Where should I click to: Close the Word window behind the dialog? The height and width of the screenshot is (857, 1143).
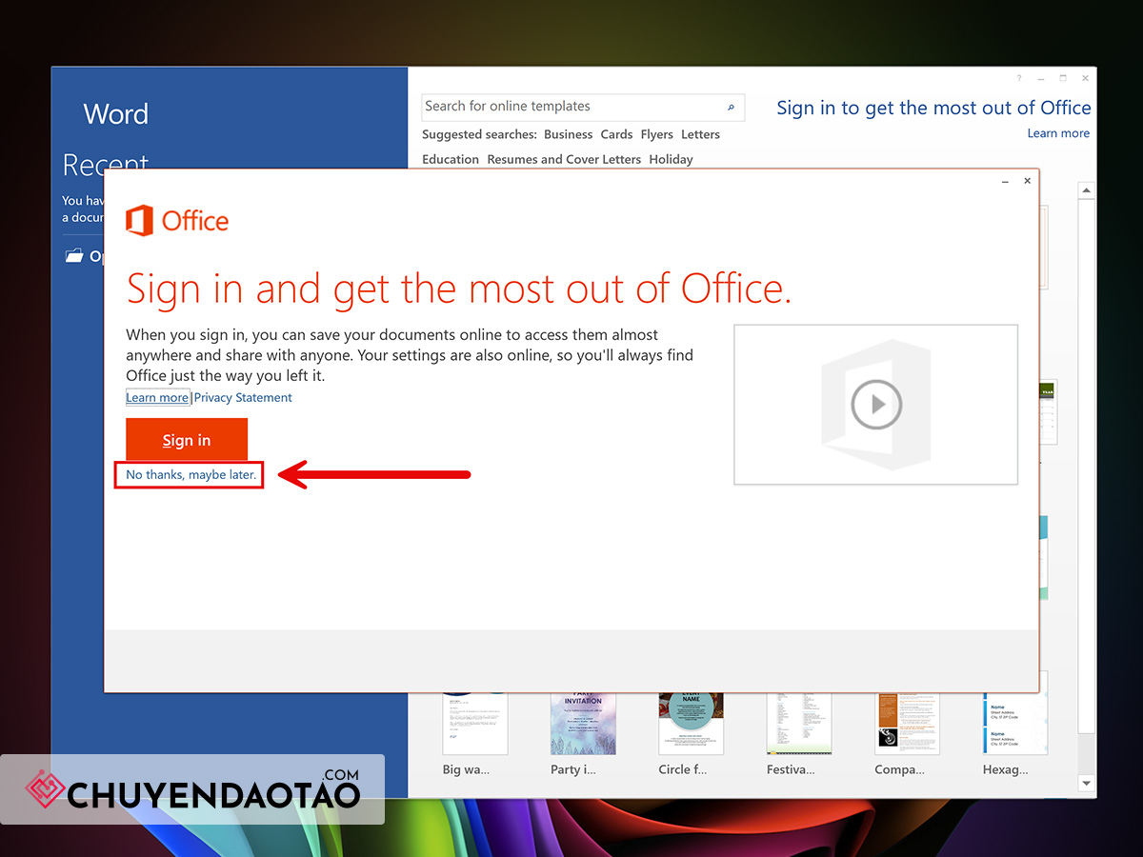(1085, 78)
